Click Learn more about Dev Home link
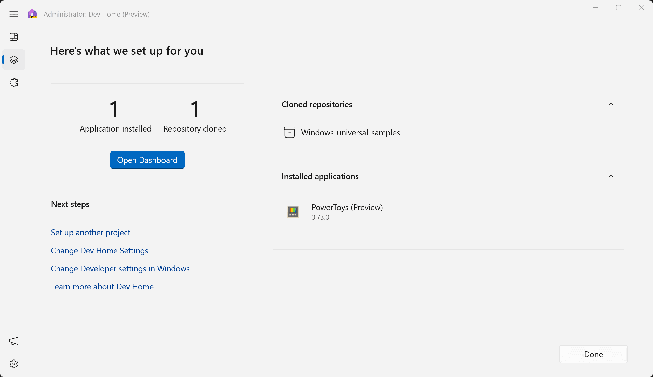This screenshot has width=653, height=377. click(x=102, y=286)
